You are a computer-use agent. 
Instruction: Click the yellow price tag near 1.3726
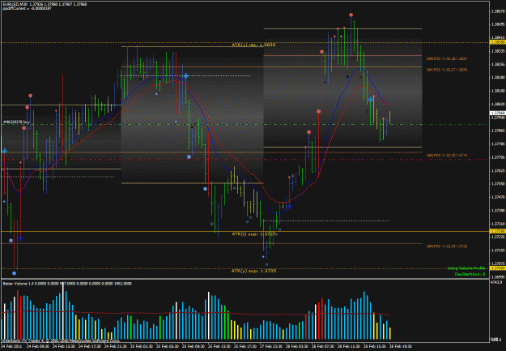coord(498,231)
